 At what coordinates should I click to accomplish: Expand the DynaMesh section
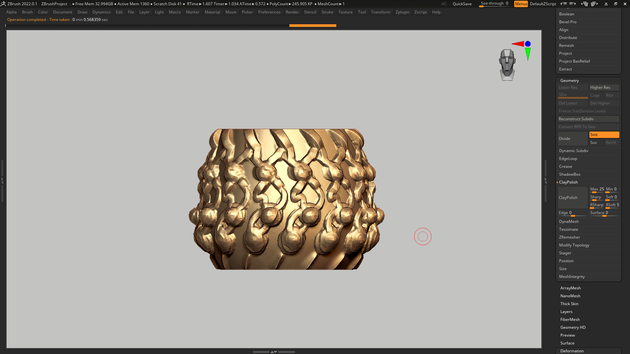coord(569,222)
